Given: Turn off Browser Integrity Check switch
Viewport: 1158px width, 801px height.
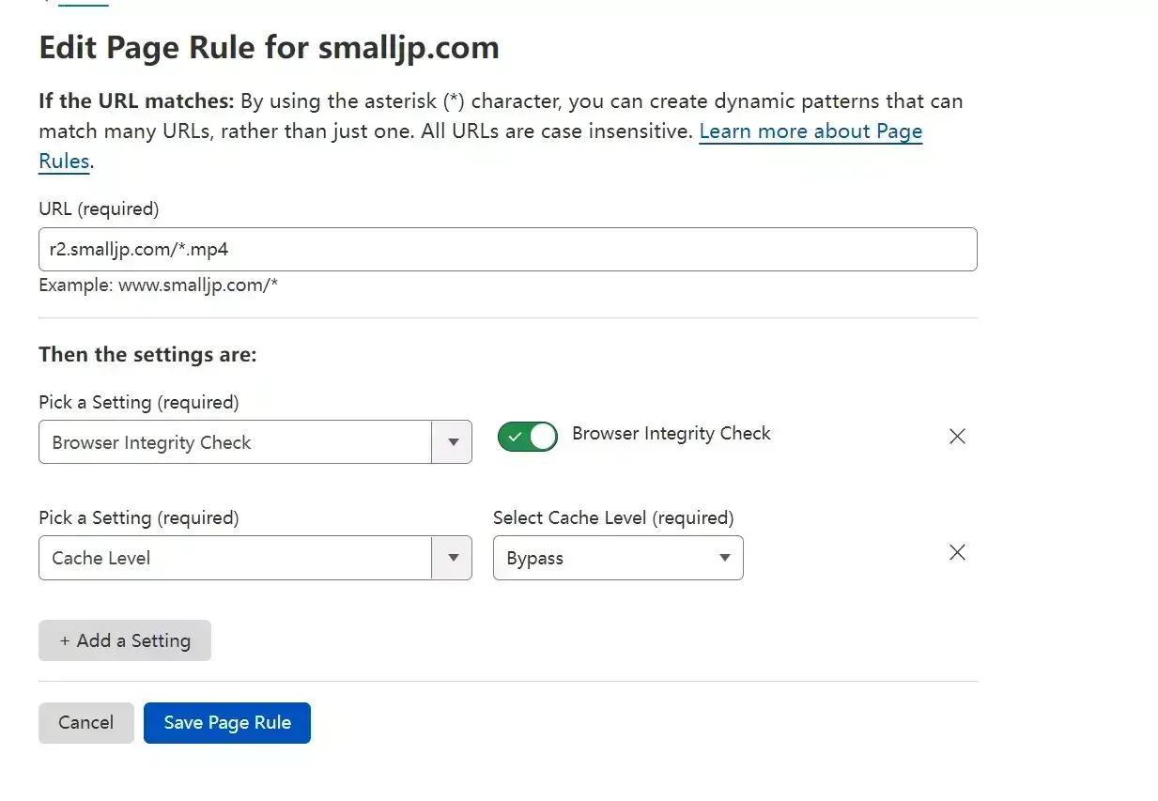Looking at the screenshot, I should click(528, 437).
